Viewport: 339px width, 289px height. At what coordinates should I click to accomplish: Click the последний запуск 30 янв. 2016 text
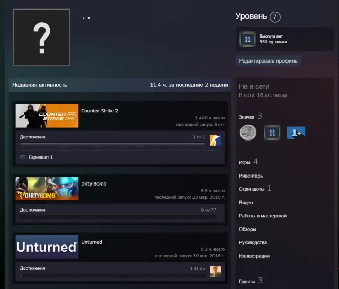pyautogui.click(x=190, y=256)
